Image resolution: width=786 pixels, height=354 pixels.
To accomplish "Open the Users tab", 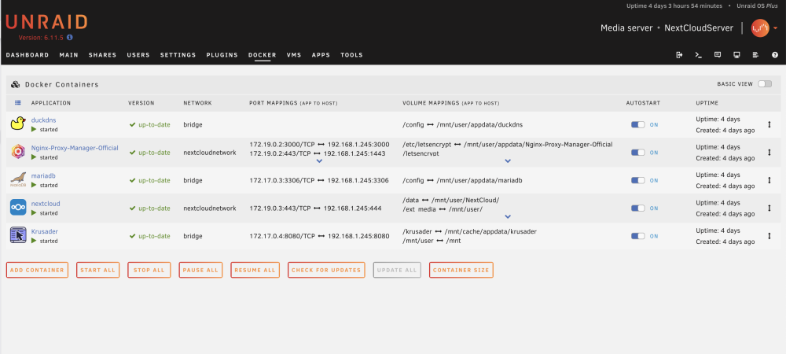I will [x=138, y=55].
